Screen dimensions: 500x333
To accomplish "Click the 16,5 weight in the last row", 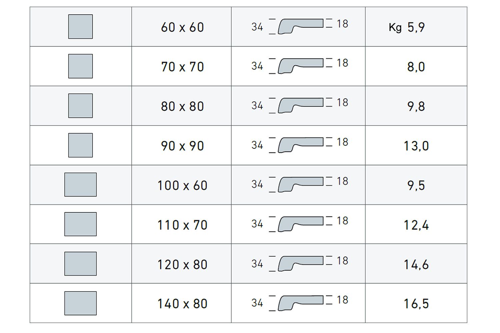I will pos(416,304).
